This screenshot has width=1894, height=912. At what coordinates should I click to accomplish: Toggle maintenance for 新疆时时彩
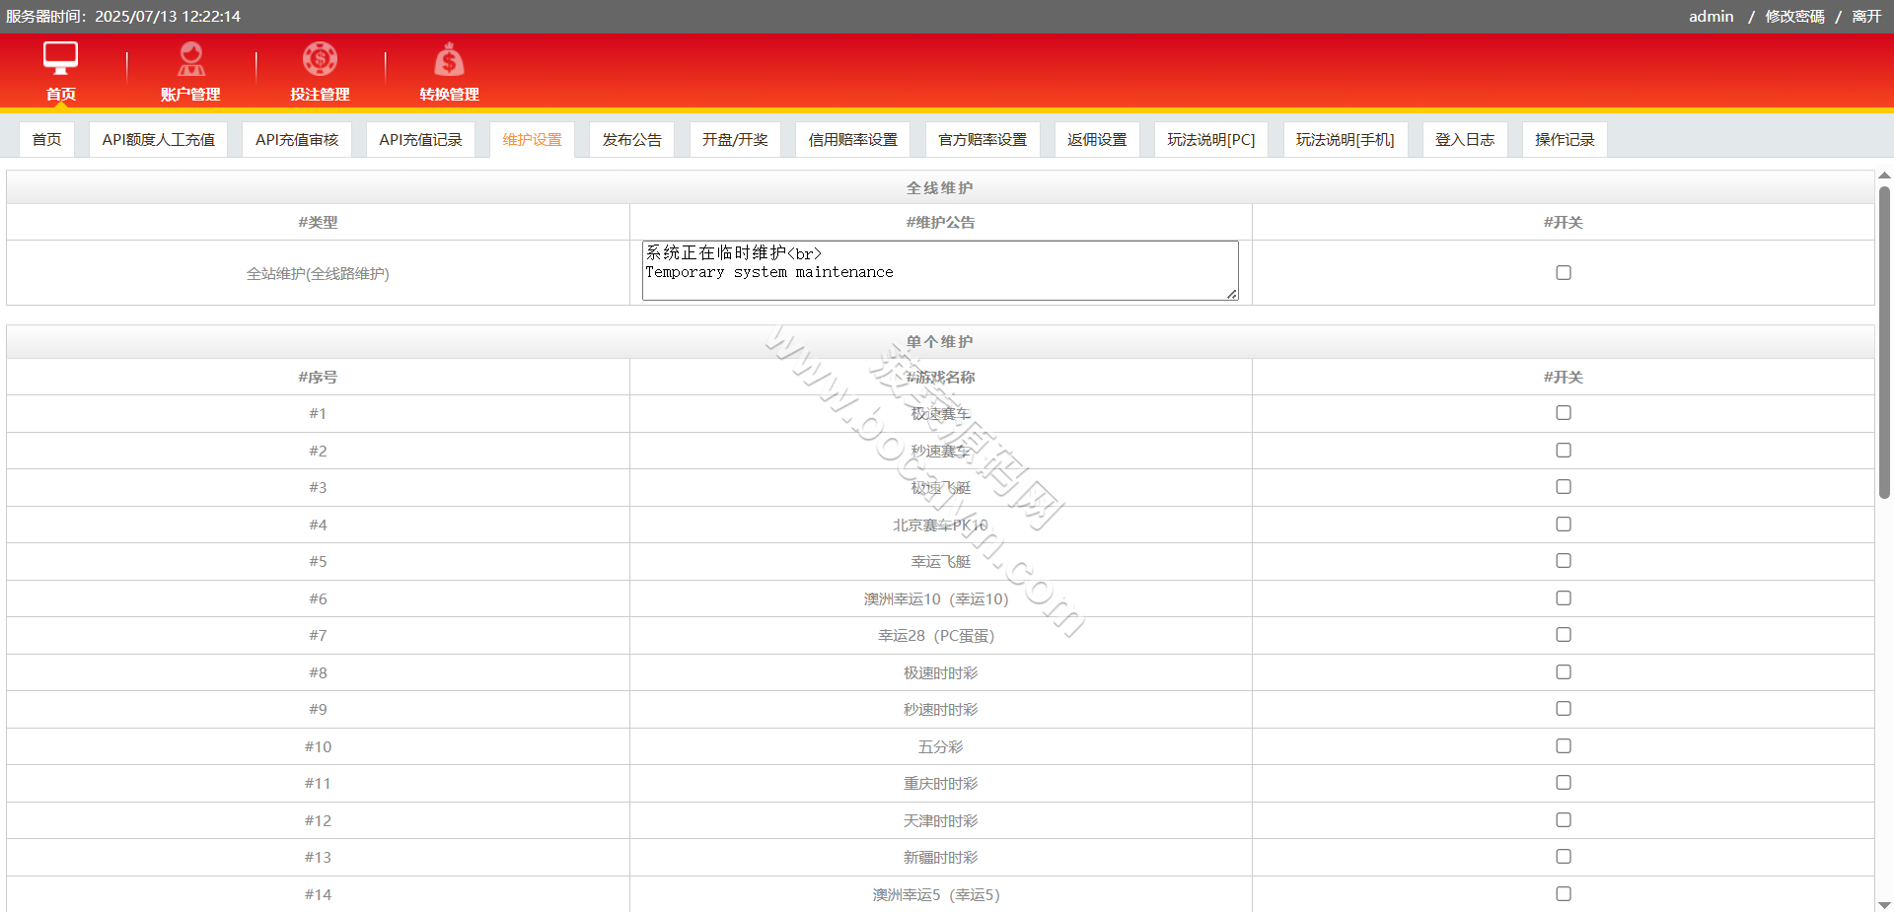(x=1564, y=857)
